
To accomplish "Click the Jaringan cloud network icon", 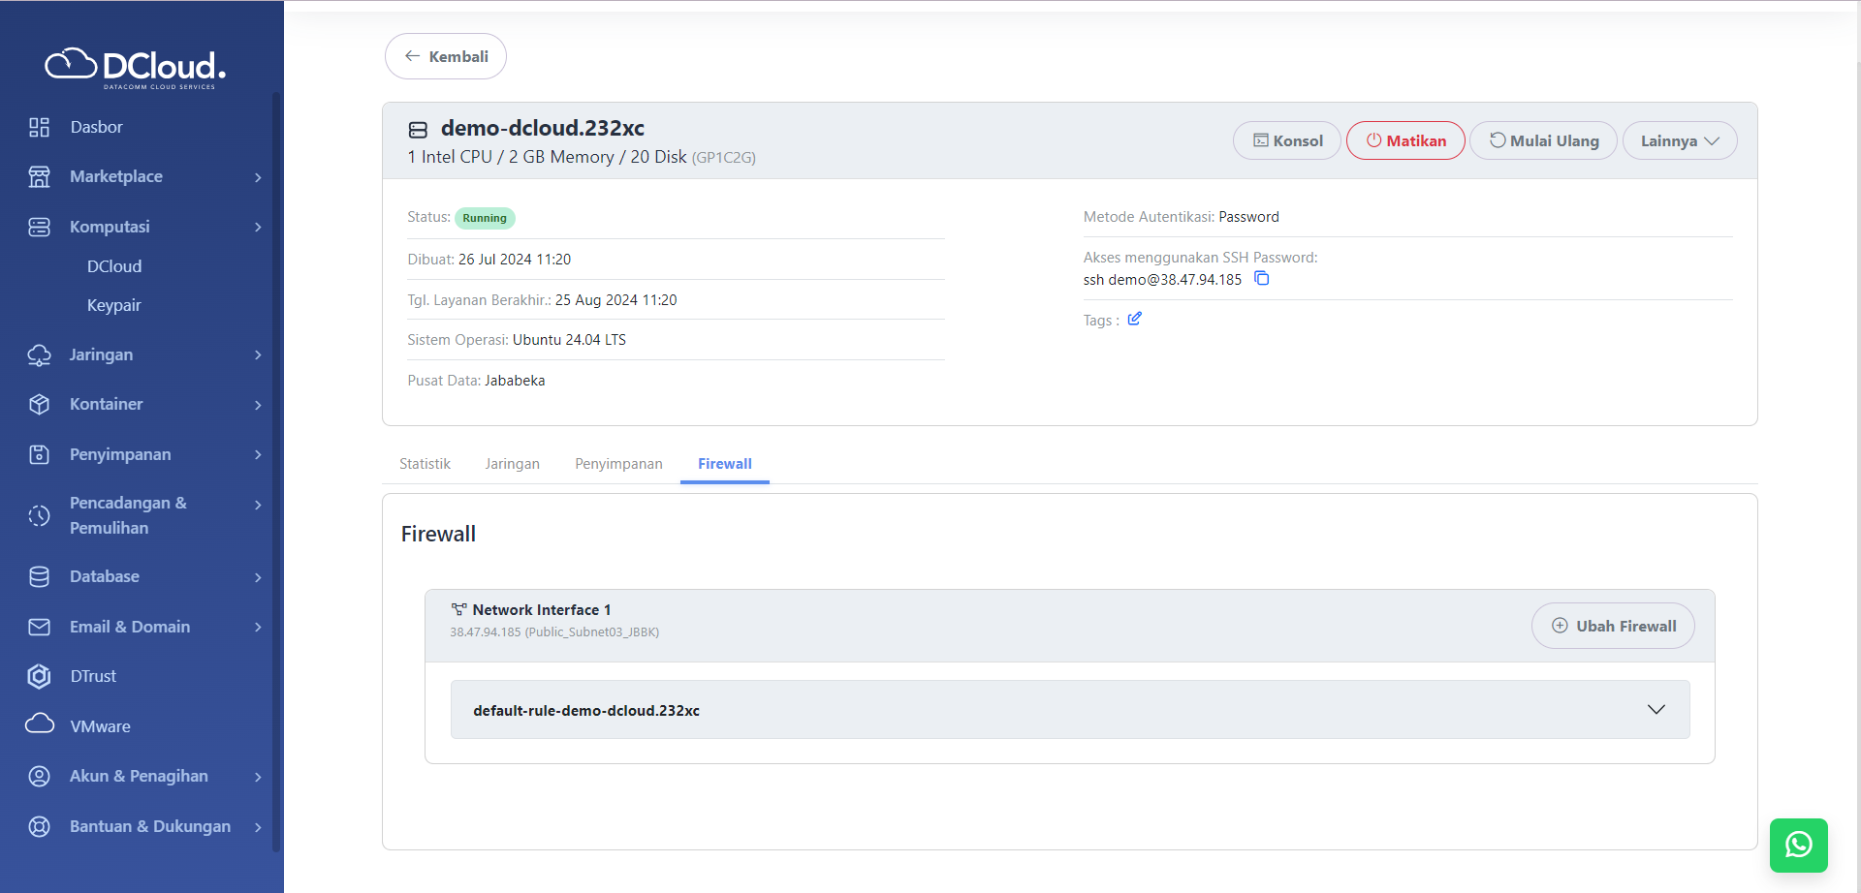I will point(39,354).
